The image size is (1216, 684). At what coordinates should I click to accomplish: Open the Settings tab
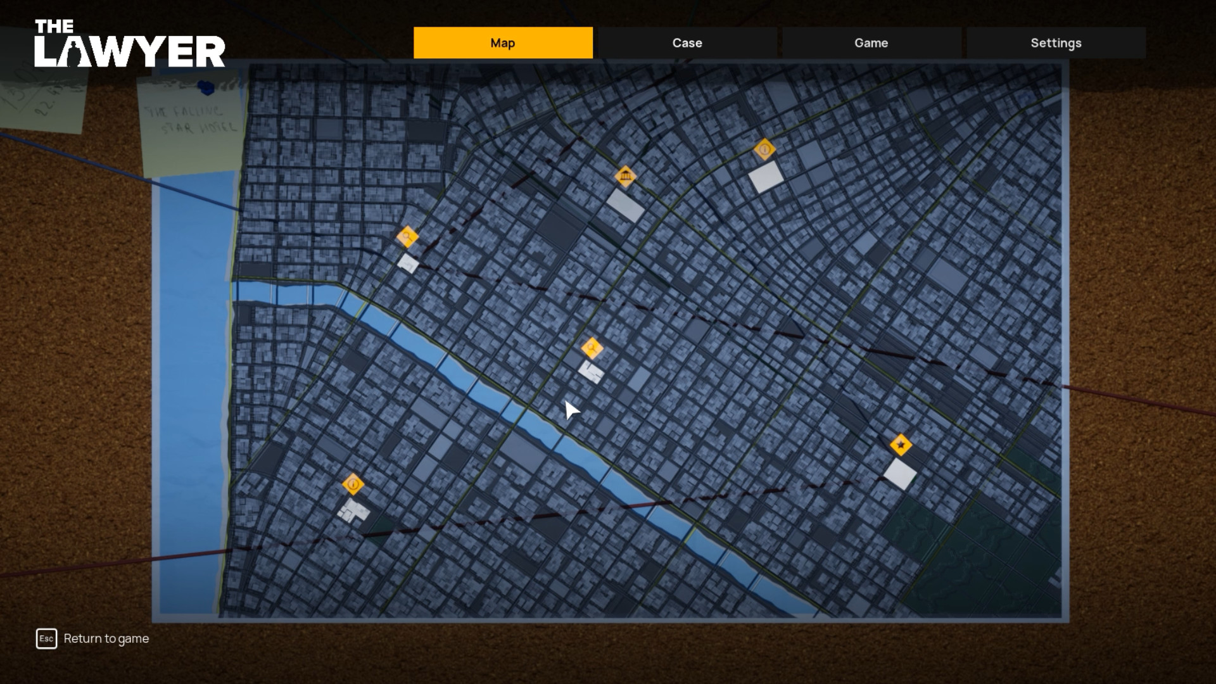[x=1055, y=42]
